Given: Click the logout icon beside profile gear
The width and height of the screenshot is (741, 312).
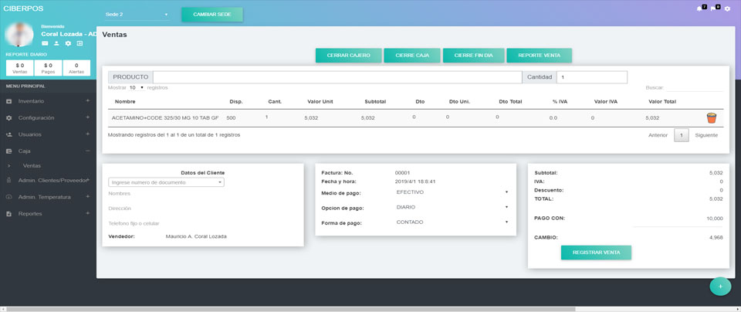Looking at the screenshot, I should click(80, 43).
